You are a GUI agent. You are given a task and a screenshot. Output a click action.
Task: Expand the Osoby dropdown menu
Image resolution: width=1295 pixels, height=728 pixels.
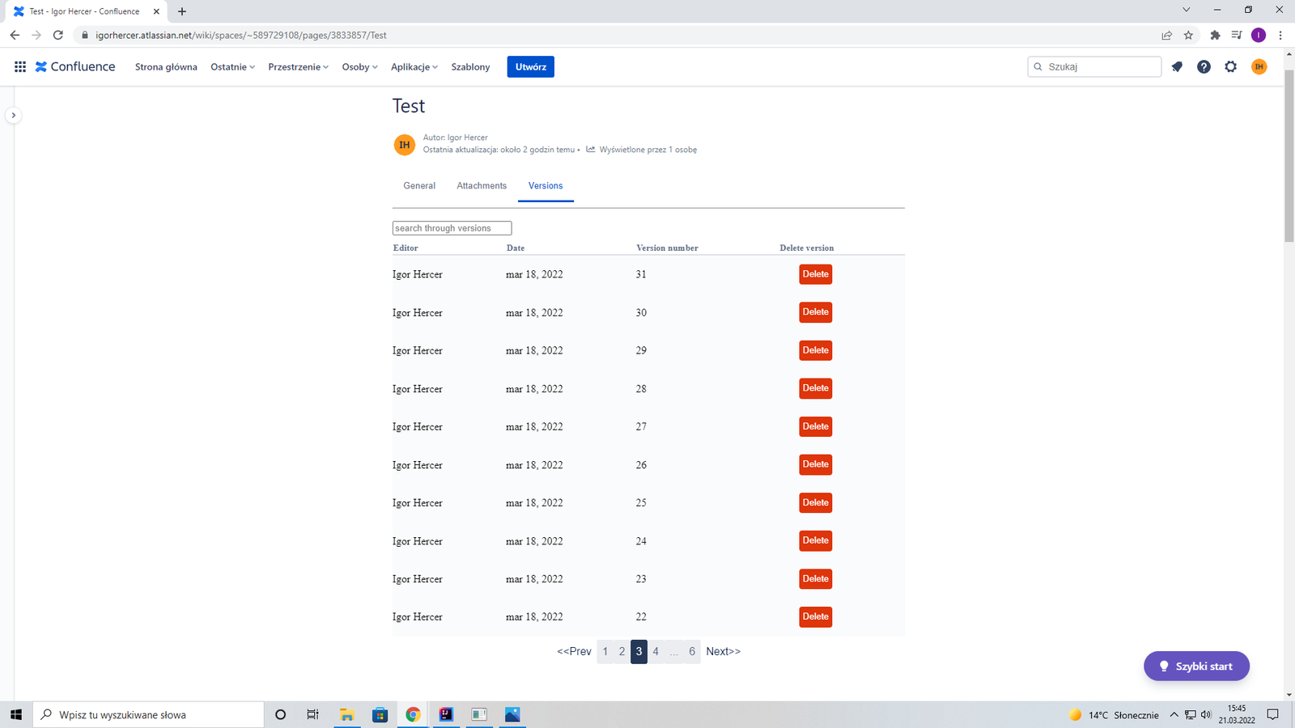(359, 67)
